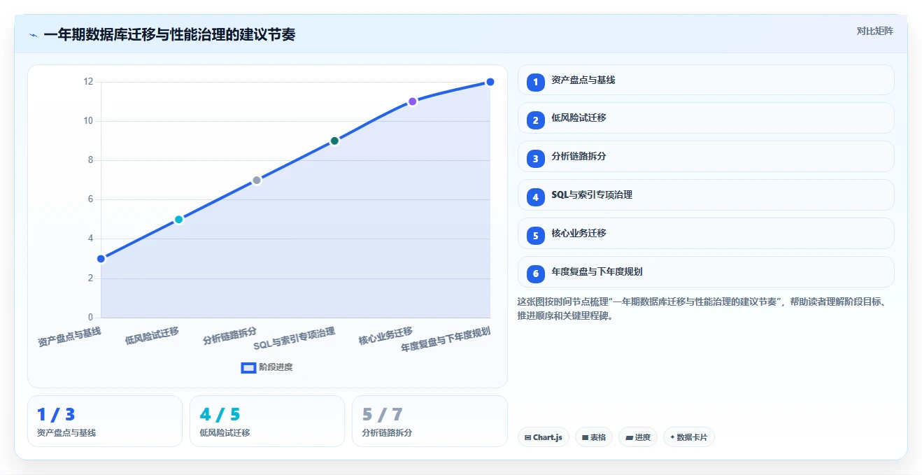Toggle the 阶段进度 legend swatch

coord(248,367)
